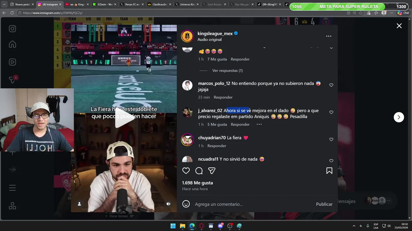Go to next post arrow
Screen dimensions: 412x231
tap(399, 117)
